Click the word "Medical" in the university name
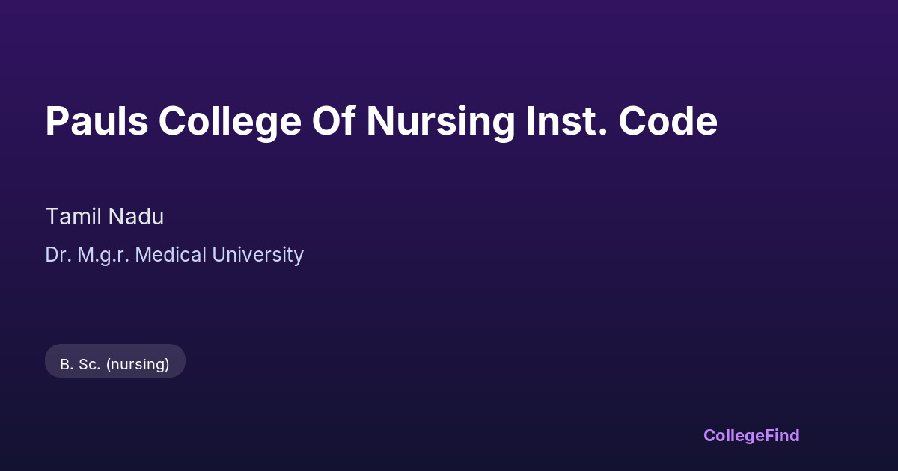This screenshot has width=898, height=471. point(171,255)
